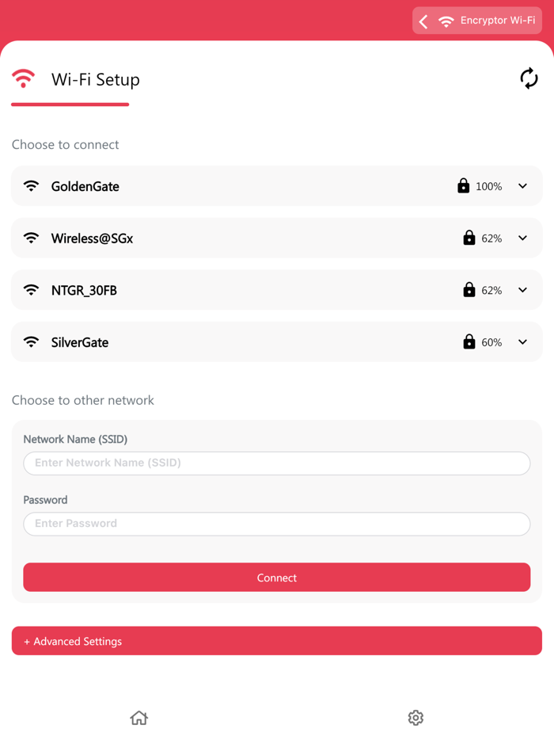Click the Wi-Fi signal icon beside Wireless@SGx
Image resolution: width=554 pixels, height=740 pixels.
(x=31, y=238)
